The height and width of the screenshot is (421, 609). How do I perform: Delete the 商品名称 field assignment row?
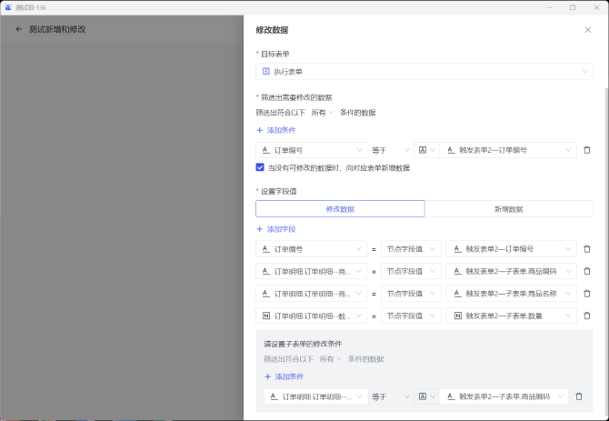586,294
